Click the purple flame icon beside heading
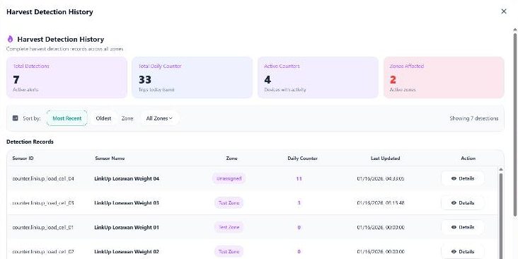Image resolution: width=518 pixels, height=259 pixels. 10,39
